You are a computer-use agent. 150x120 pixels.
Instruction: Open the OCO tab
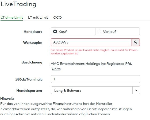point(57,18)
